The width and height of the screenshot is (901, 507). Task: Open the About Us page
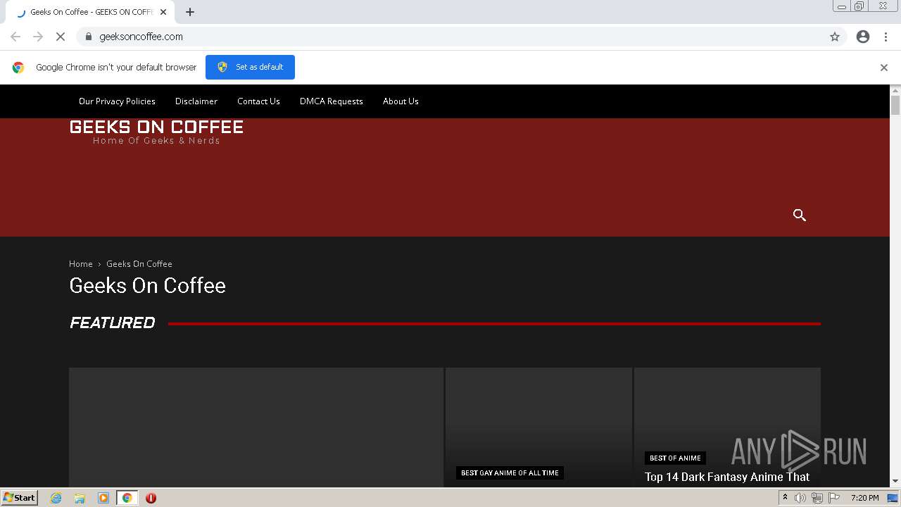tap(401, 101)
